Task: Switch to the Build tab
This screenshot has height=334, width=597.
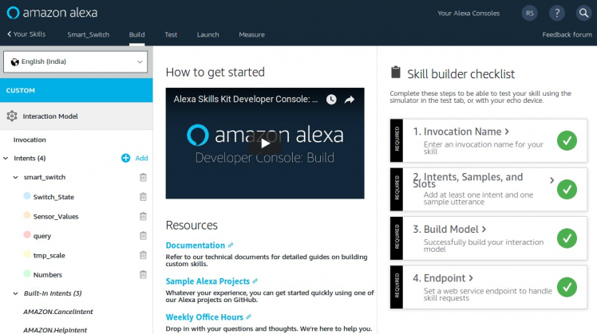Action: (136, 34)
